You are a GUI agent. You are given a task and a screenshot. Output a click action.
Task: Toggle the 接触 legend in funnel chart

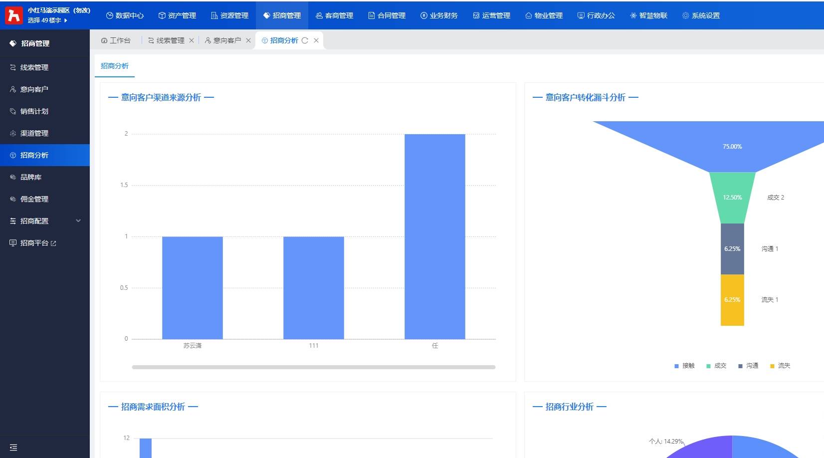684,366
